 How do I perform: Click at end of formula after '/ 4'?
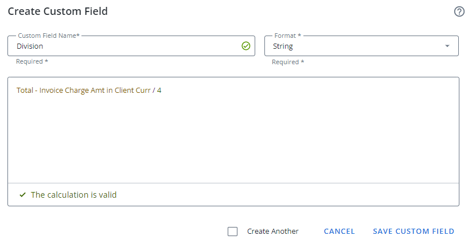pos(162,91)
